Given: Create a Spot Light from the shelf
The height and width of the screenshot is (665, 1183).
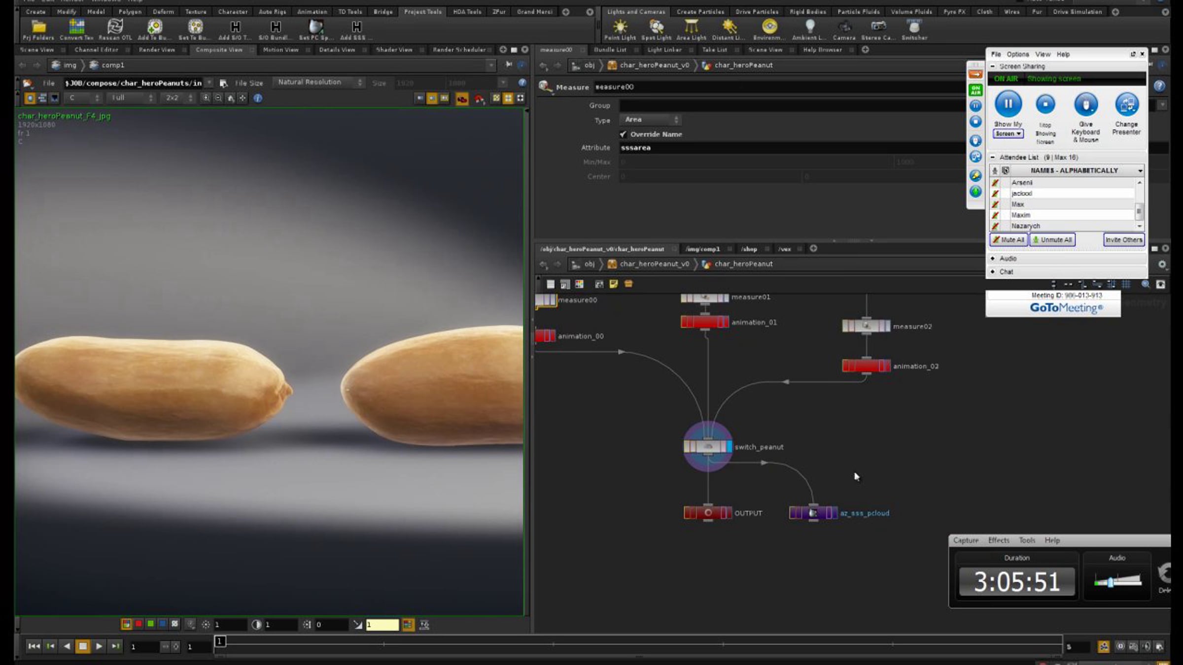Looking at the screenshot, I should 656,30.
